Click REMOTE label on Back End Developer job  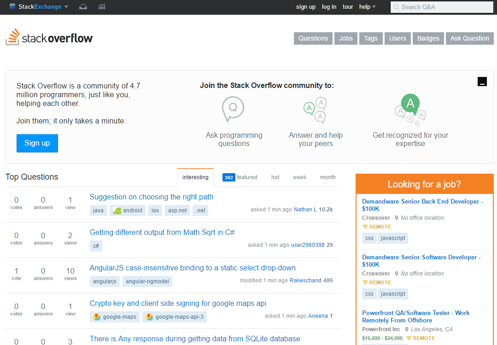pyautogui.click(x=377, y=227)
